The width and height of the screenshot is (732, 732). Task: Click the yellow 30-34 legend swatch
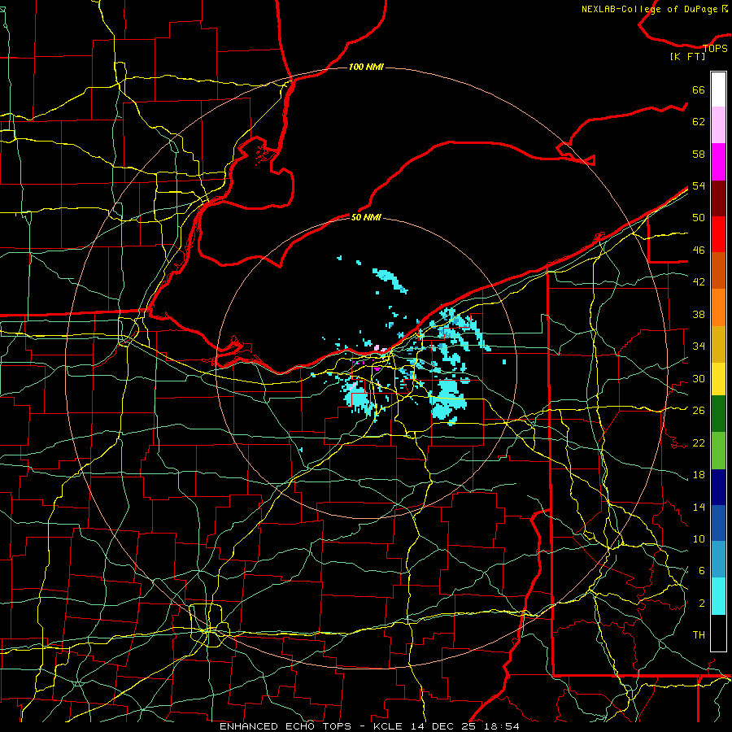coord(718,378)
